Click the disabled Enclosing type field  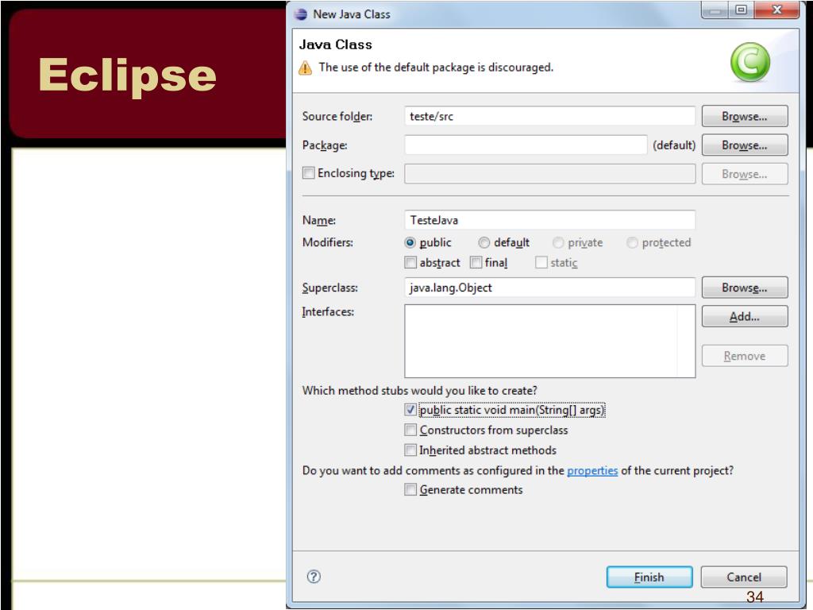[549, 174]
